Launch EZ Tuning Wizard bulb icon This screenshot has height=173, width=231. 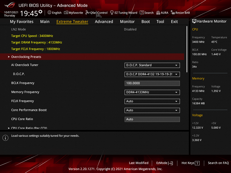(x=112, y=12)
